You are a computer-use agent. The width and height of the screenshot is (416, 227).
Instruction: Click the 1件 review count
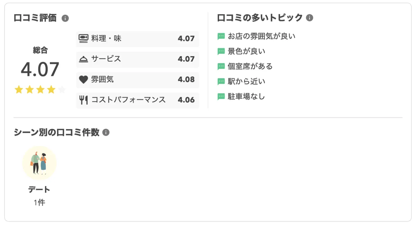pos(39,203)
